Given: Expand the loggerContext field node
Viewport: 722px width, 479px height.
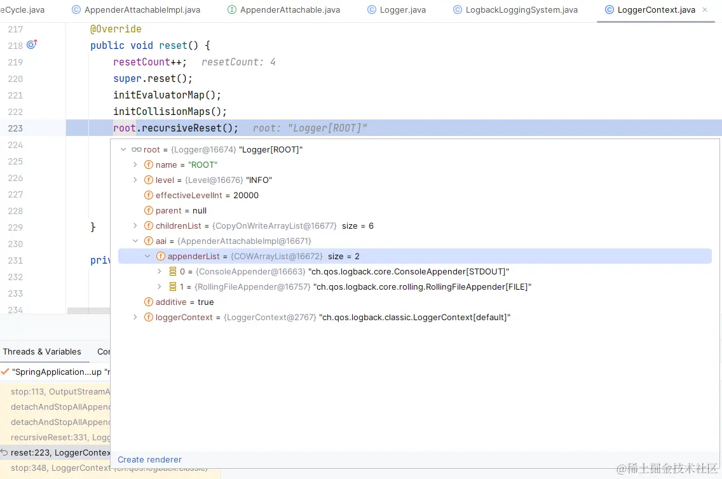Looking at the screenshot, I should coord(135,317).
